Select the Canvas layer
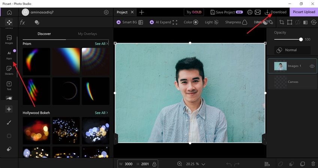This screenshot has height=168, width=318. [x=292, y=82]
